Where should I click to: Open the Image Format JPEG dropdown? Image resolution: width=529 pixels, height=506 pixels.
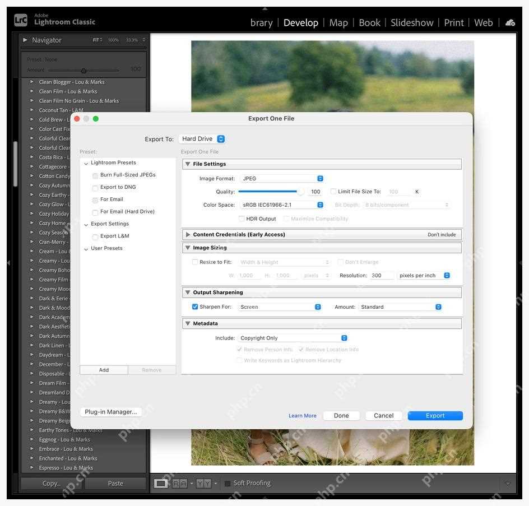[282, 178]
